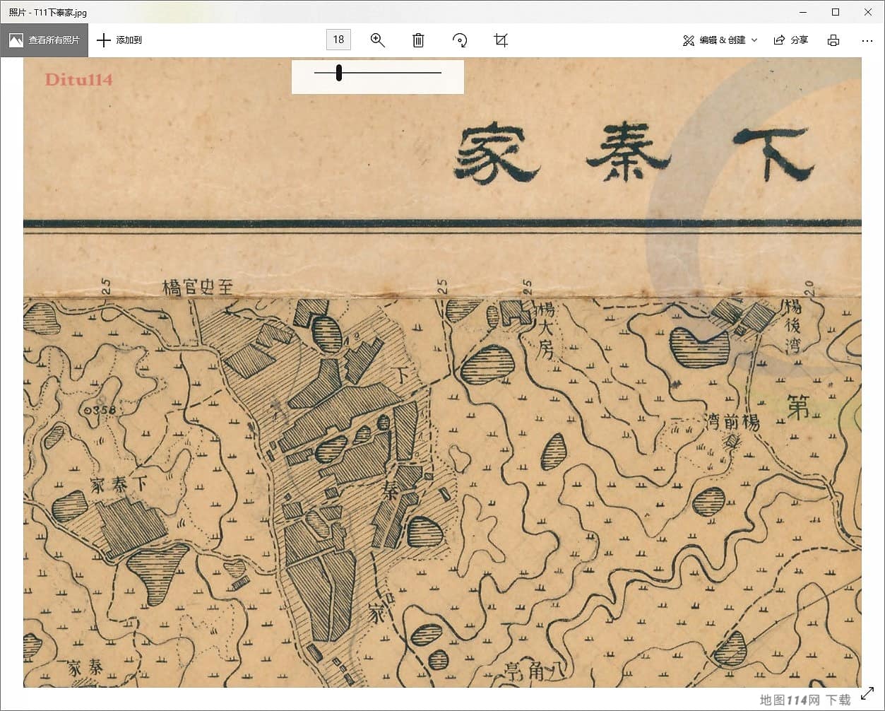Click the plus icon next to 添加到
The height and width of the screenshot is (711, 885).
point(104,40)
